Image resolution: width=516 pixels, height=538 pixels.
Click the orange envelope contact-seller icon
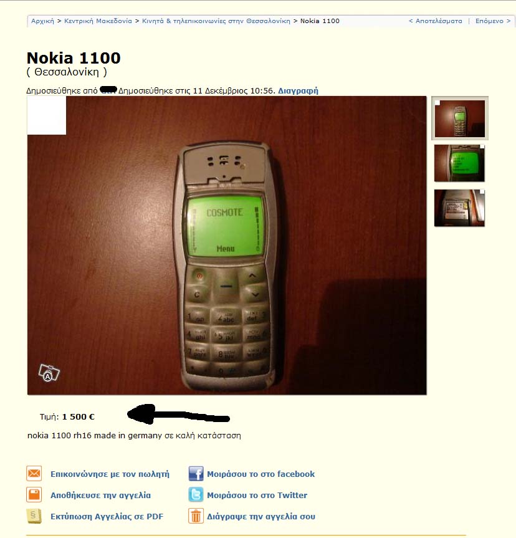click(x=34, y=474)
